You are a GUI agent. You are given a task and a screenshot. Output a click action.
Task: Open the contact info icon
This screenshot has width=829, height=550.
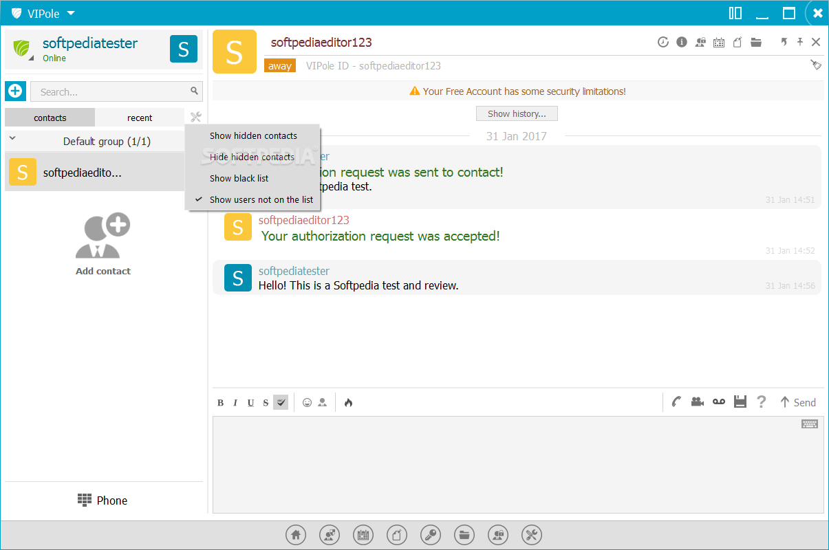tap(682, 42)
